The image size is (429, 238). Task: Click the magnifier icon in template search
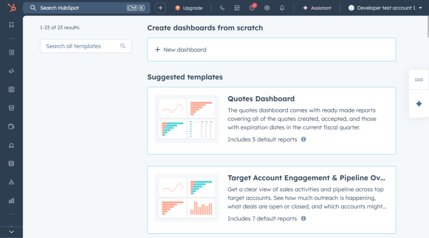(123, 46)
